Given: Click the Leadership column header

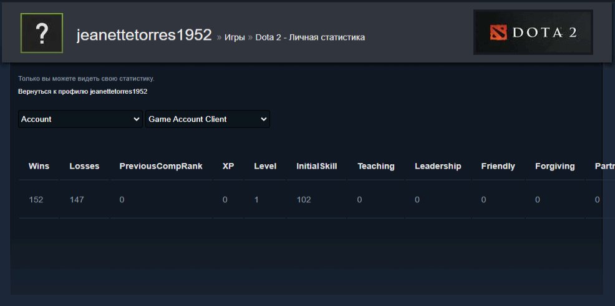Looking at the screenshot, I should tap(438, 166).
